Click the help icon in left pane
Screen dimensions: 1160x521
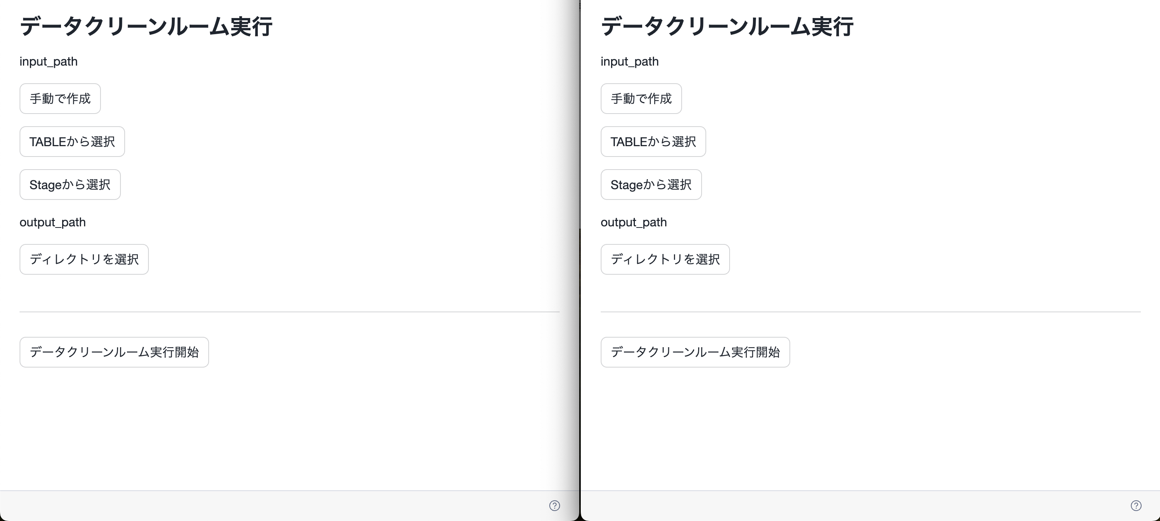[554, 506]
